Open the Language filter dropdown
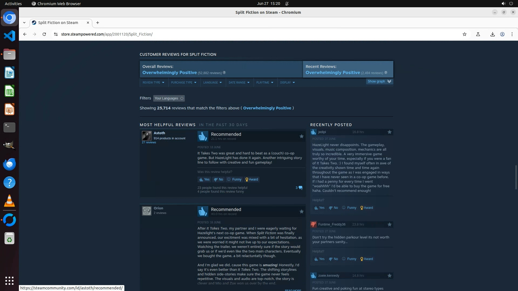Viewport: 518px width, 291px height. click(212, 82)
